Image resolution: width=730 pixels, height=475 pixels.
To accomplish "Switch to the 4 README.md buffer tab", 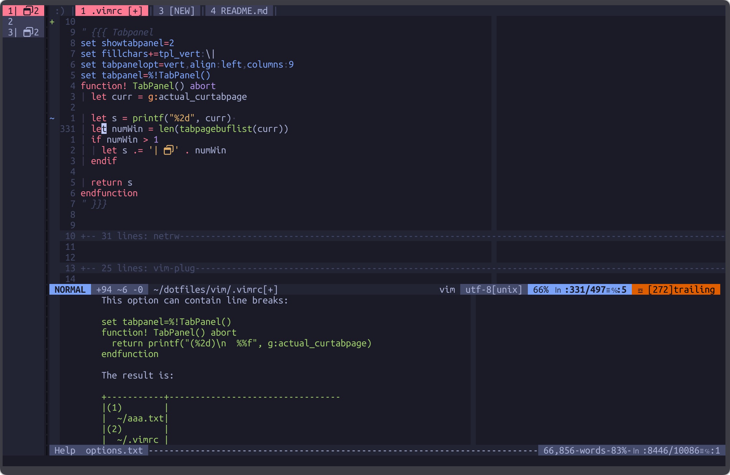I will click(239, 11).
